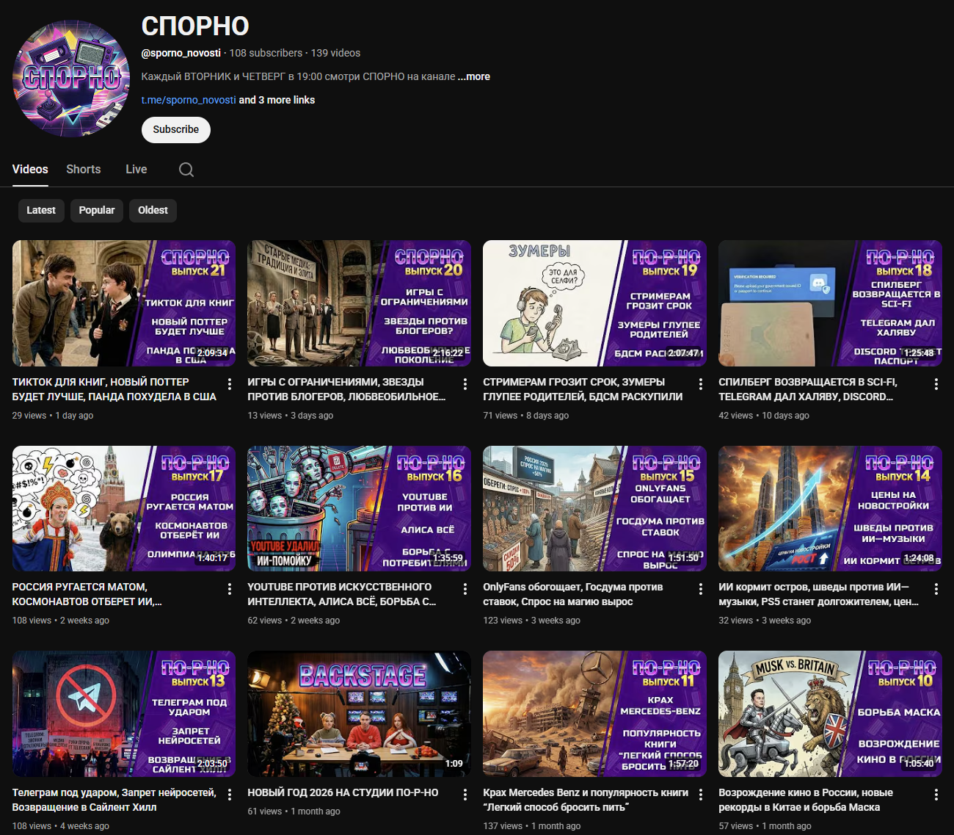Click the channel search magnifier icon
Image resolution: width=954 pixels, height=835 pixels.
tap(186, 170)
